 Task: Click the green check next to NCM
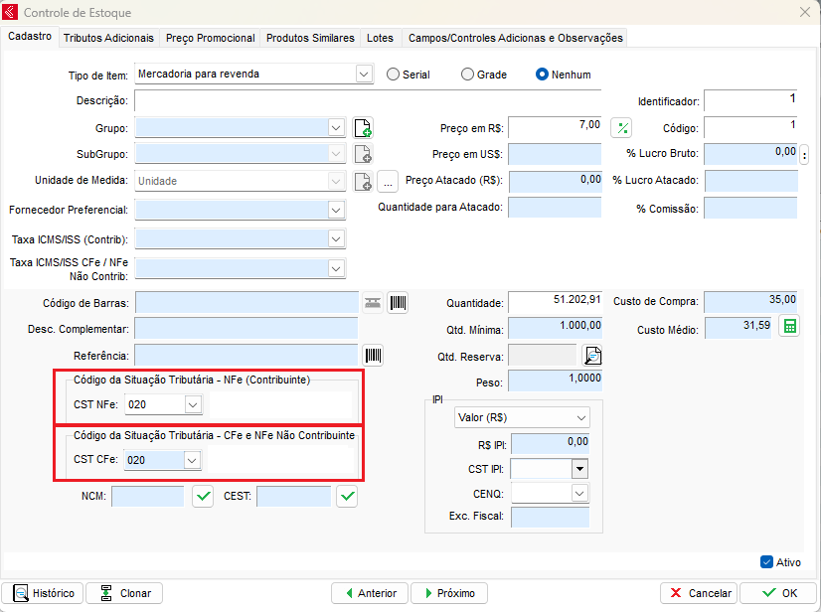coord(203,496)
